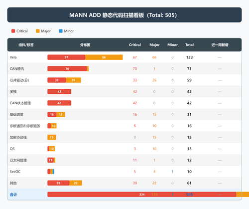249x209 pixels.
Task: Click the CAN通讯 red bar labeled 70
Action: point(67,69)
